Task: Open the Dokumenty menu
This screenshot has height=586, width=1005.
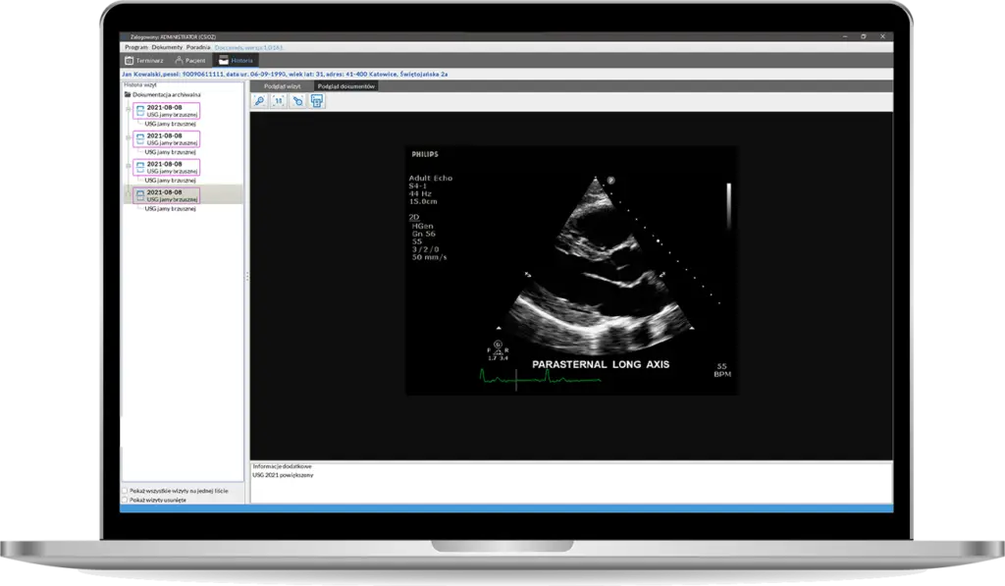Action: 167,47
